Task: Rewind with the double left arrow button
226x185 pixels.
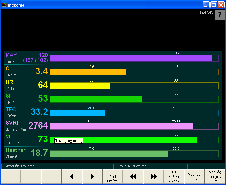Action: point(133,177)
